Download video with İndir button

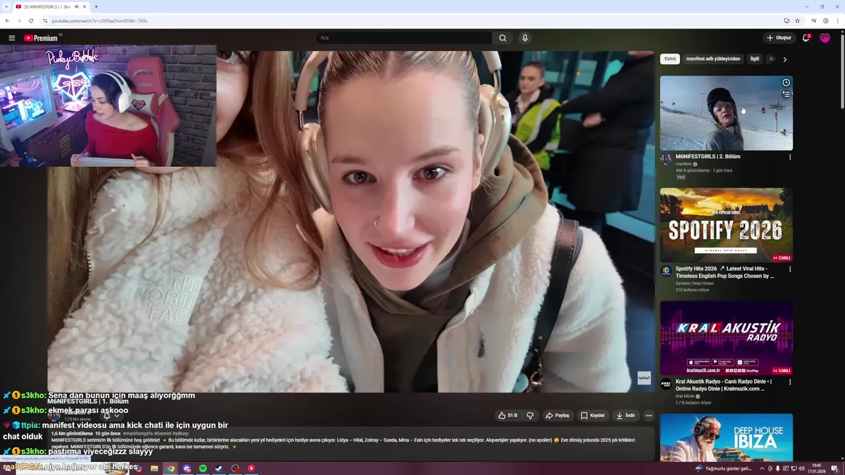[626, 416]
